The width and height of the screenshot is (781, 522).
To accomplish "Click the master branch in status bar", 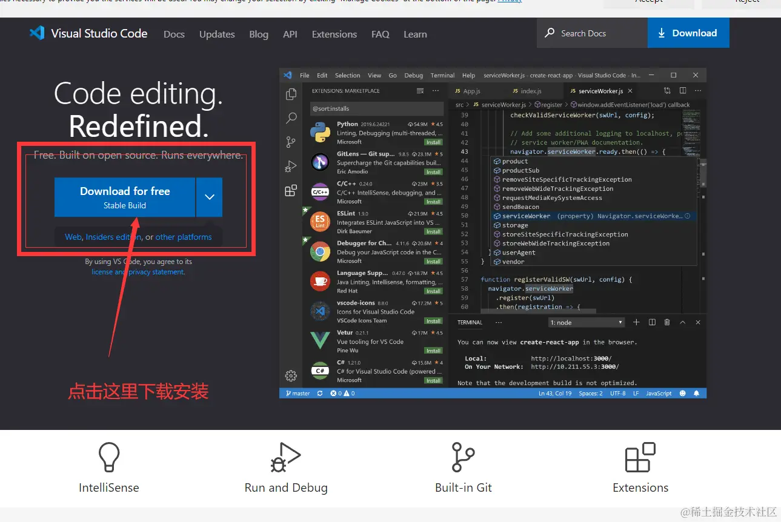I will (297, 394).
